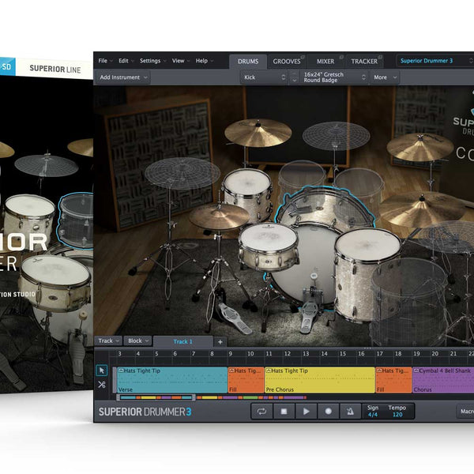
Task: Click the colored song overview strip beyond handle
Action: (x=251, y=397)
